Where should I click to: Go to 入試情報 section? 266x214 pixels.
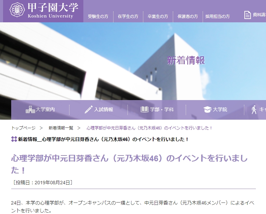[x=103, y=110]
